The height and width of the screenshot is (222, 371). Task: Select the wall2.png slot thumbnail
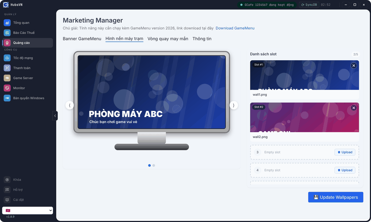click(304, 117)
